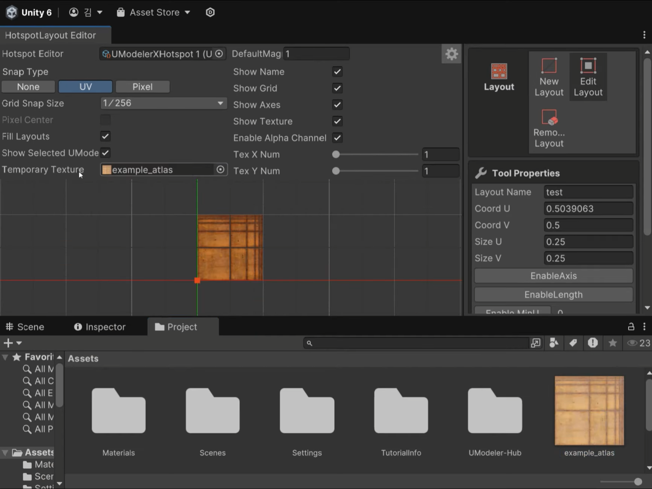Open Hotspot Editor object picker circle
The height and width of the screenshot is (489, 652).
219,54
